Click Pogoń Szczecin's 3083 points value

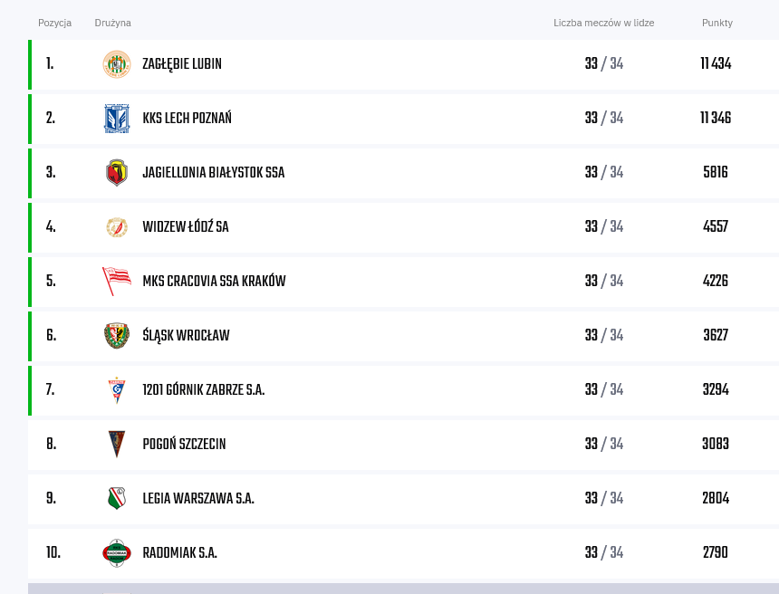[716, 444]
